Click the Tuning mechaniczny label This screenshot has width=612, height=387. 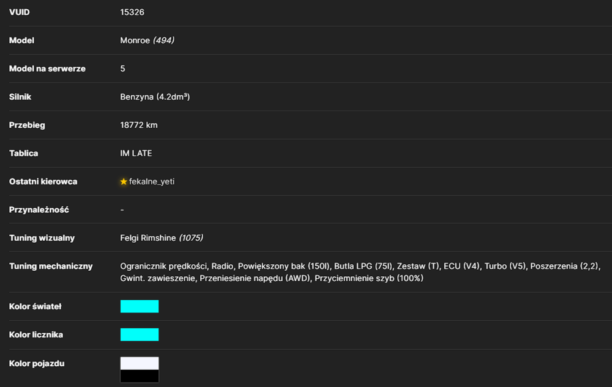click(51, 266)
